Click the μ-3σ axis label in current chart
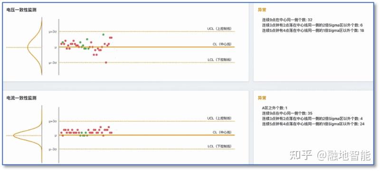This screenshot has height=171, width=380. (x=53, y=149)
